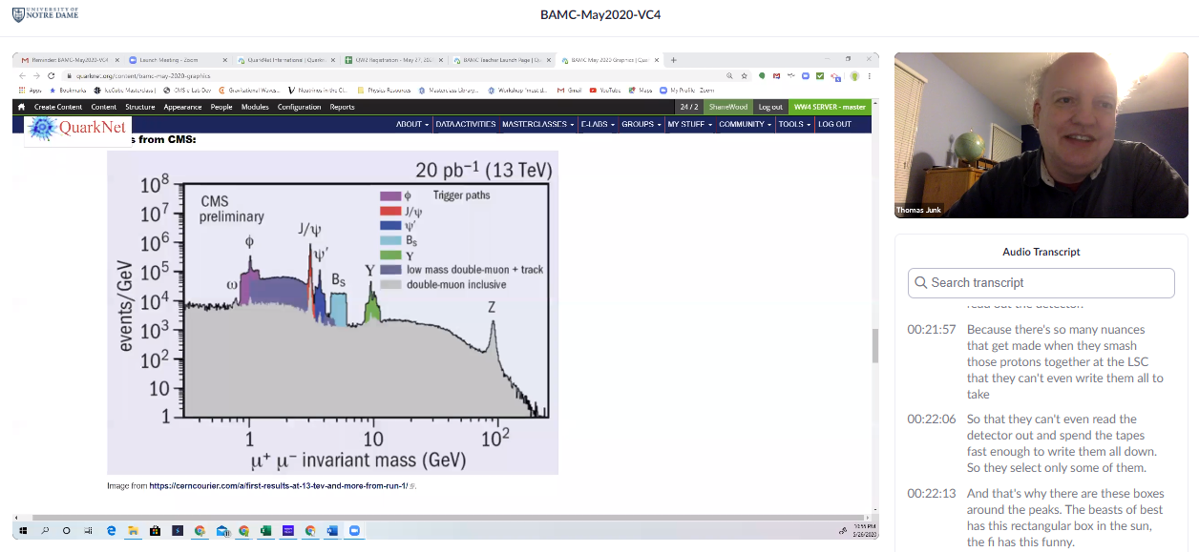The width and height of the screenshot is (1199, 552).
Task: Click the CMS invariant mass plot image
Action: (x=333, y=312)
